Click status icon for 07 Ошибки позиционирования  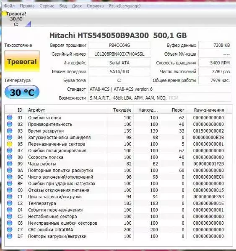click(10, 151)
